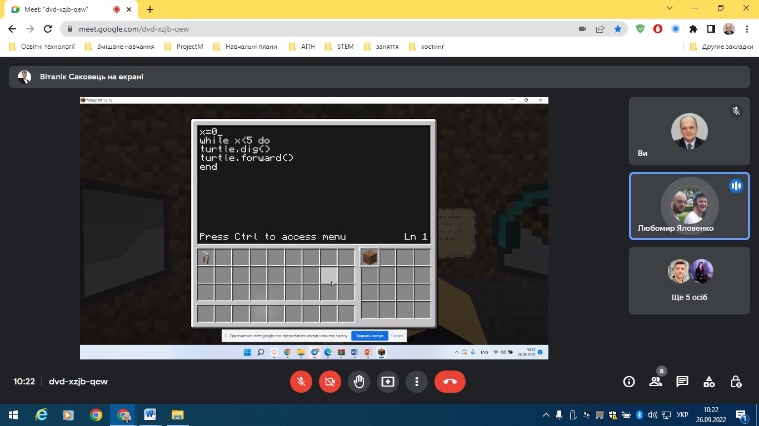Open Internet Explorer from taskbar
This screenshot has height=426, width=759.
coord(41,415)
